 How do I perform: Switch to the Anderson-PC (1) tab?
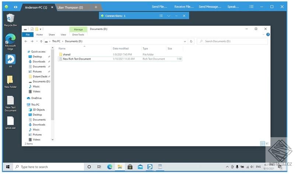[x=36, y=7]
